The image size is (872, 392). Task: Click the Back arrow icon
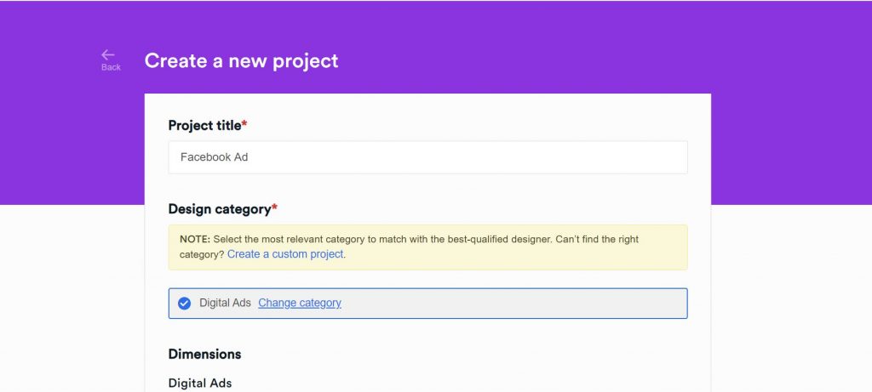(x=108, y=54)
